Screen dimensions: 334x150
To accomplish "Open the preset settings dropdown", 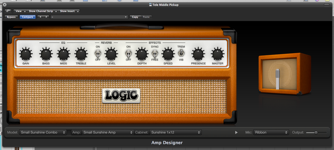I will click(89, 17).
